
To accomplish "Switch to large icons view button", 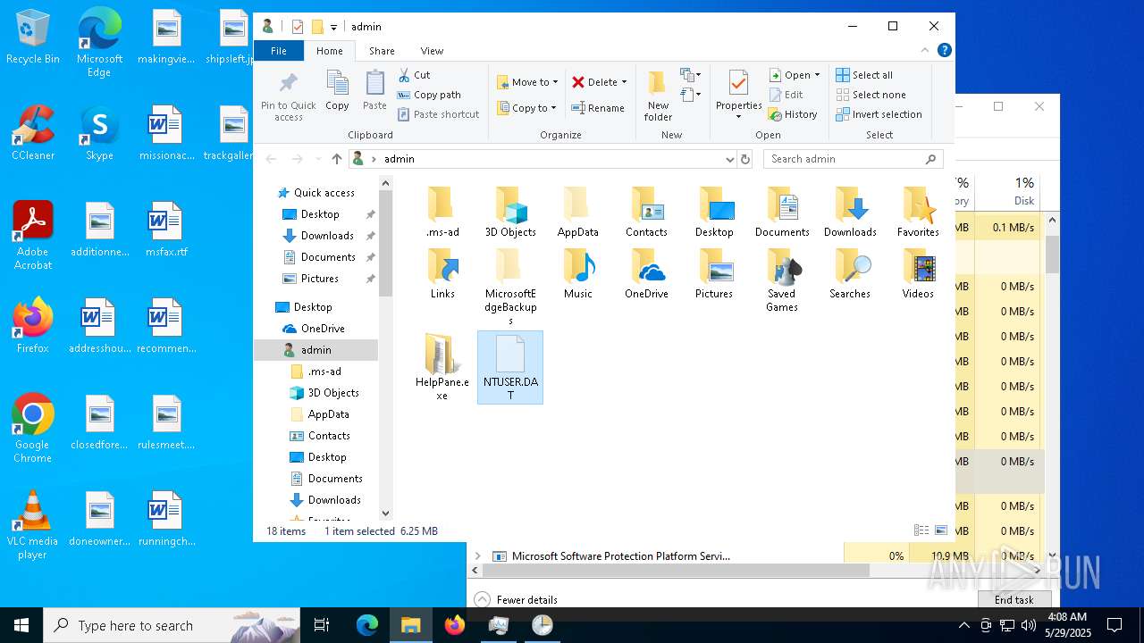I will [941, 530].
